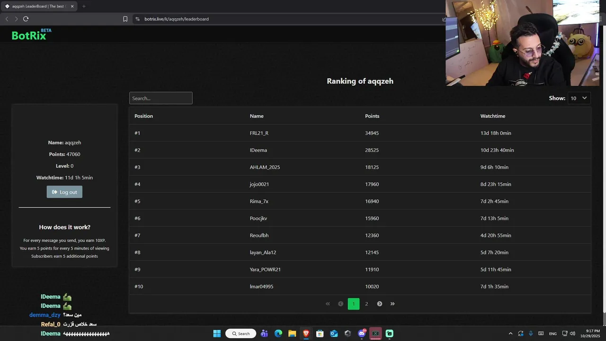Viewport: 606px width, 341px height.
Task: Focus the leaderboard Search field
Action: tap(161, 98)
